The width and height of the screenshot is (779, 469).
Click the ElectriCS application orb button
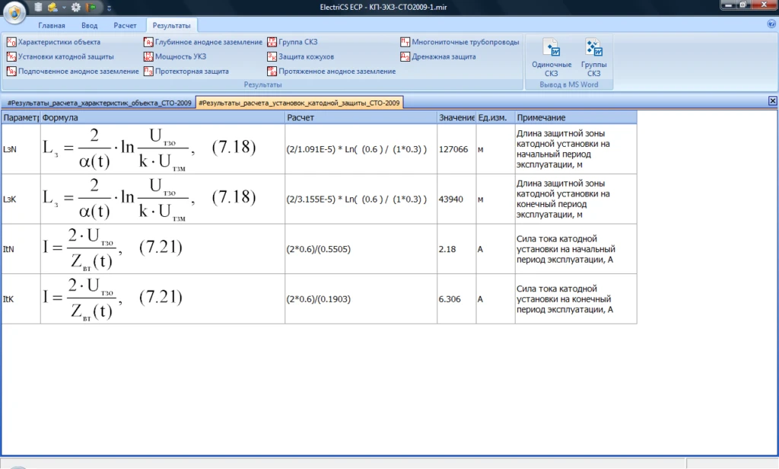[x=13, y=13]
